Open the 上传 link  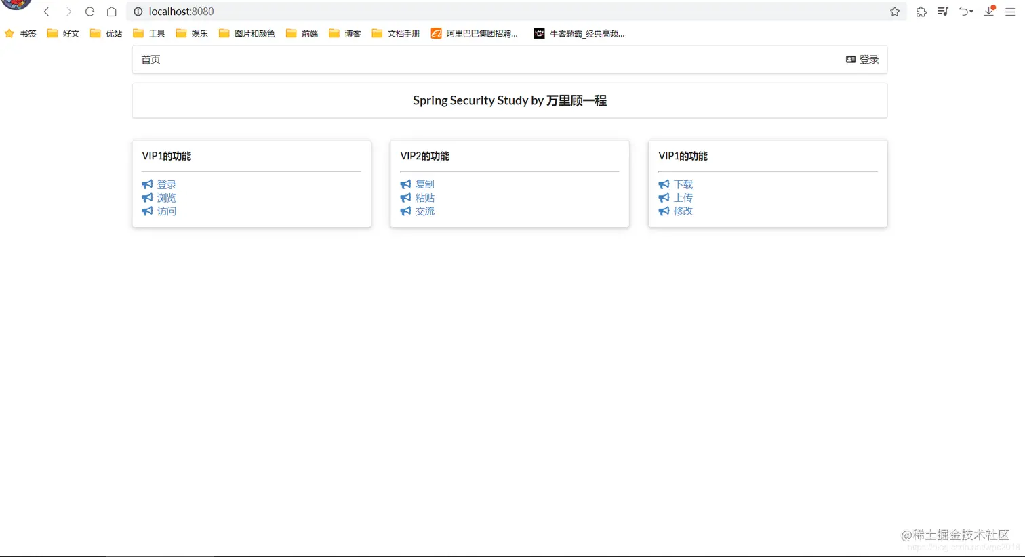[683, 198]
